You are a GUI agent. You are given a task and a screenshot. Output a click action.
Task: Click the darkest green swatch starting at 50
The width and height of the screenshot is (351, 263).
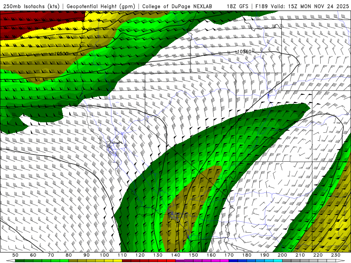coord(19,261)
